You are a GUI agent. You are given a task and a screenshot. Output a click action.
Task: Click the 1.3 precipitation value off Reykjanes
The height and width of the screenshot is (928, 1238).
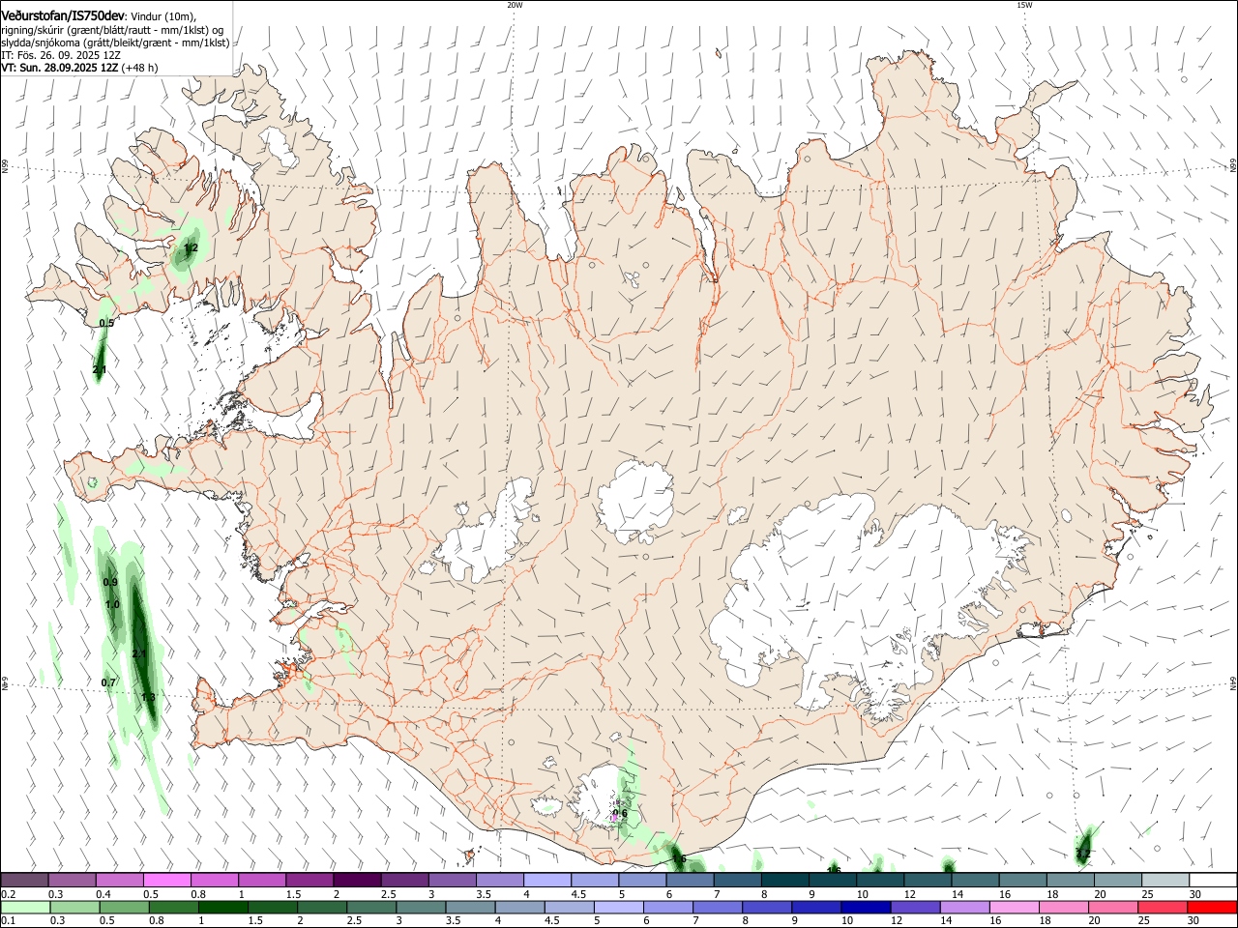148,697
